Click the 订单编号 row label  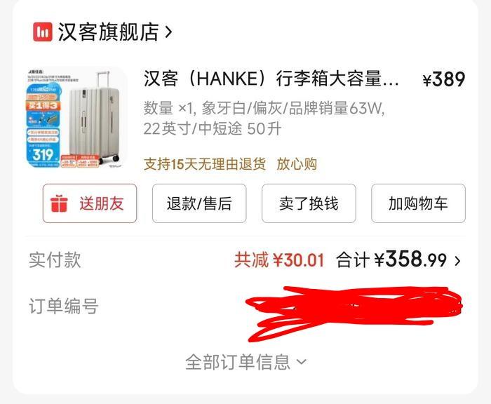click(64, 306)
